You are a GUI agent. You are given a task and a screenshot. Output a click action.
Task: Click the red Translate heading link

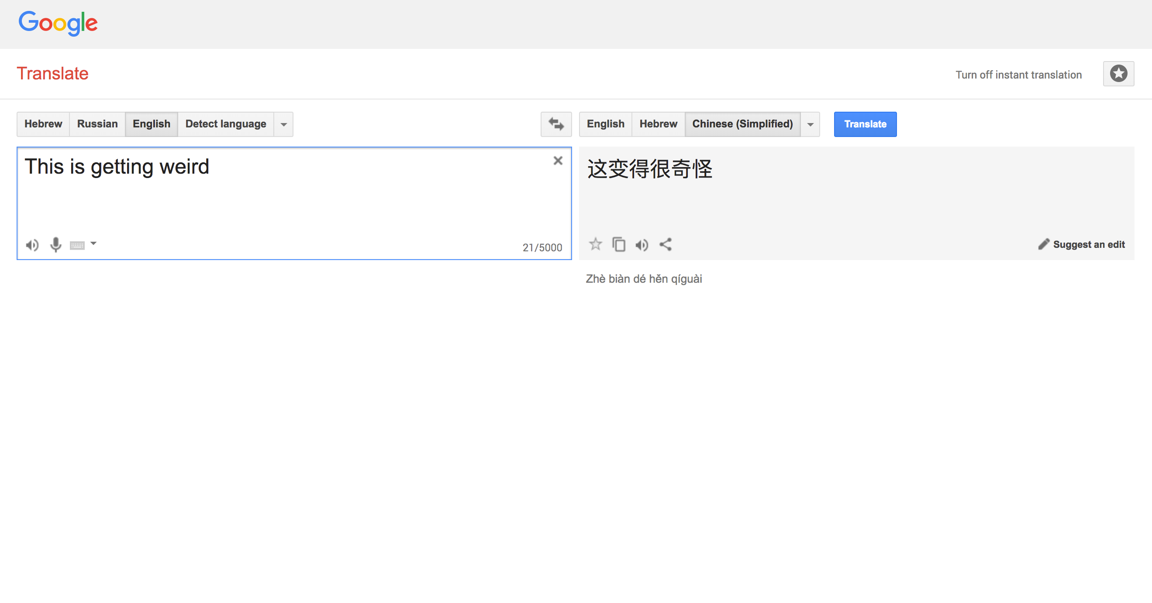click(x=52, y=74)
